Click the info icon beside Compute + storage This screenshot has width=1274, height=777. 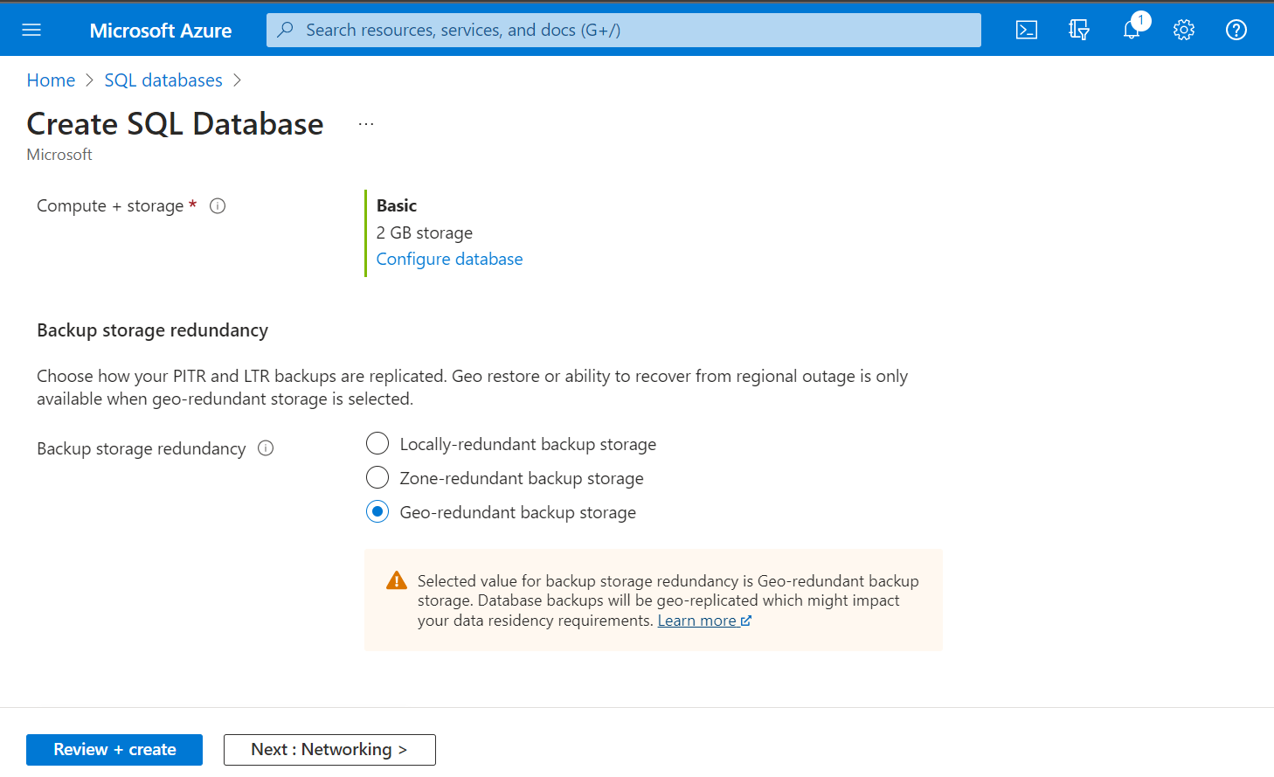[218, 206]
